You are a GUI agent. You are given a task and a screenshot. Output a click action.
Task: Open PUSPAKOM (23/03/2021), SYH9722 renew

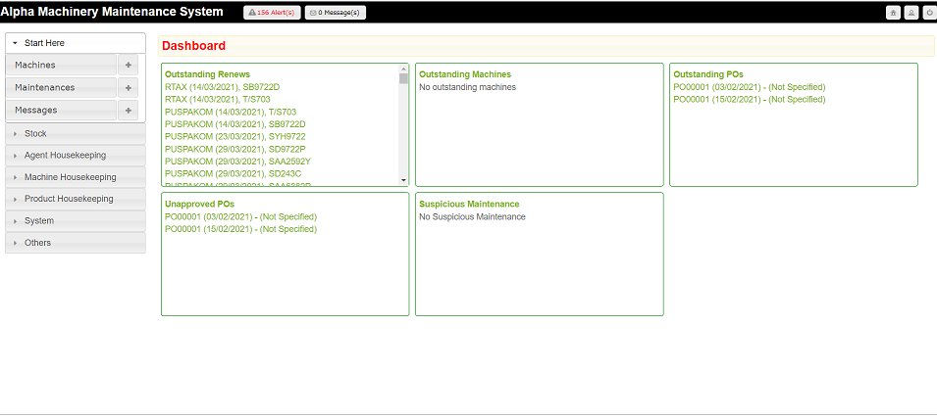[x=235, y=137]
